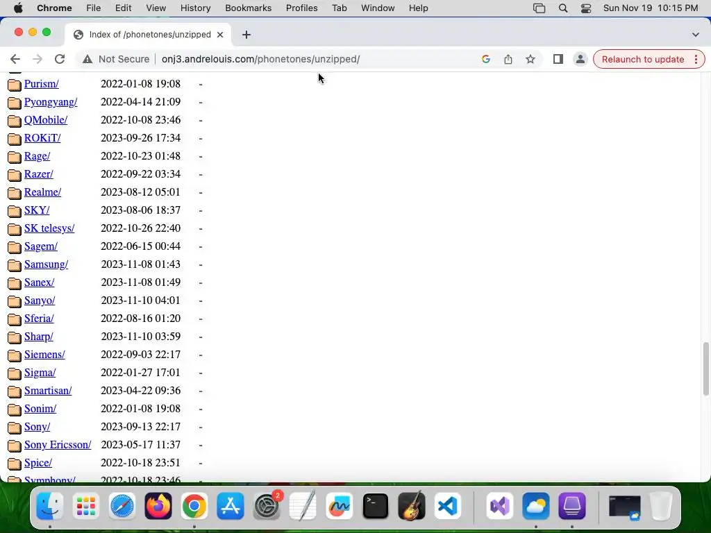Open the Apple menu

pos(18,8)
